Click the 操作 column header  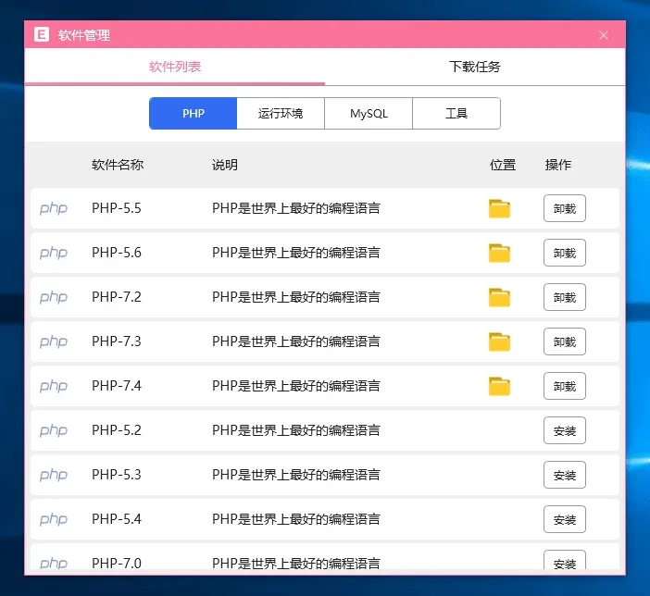pos(558,165)
